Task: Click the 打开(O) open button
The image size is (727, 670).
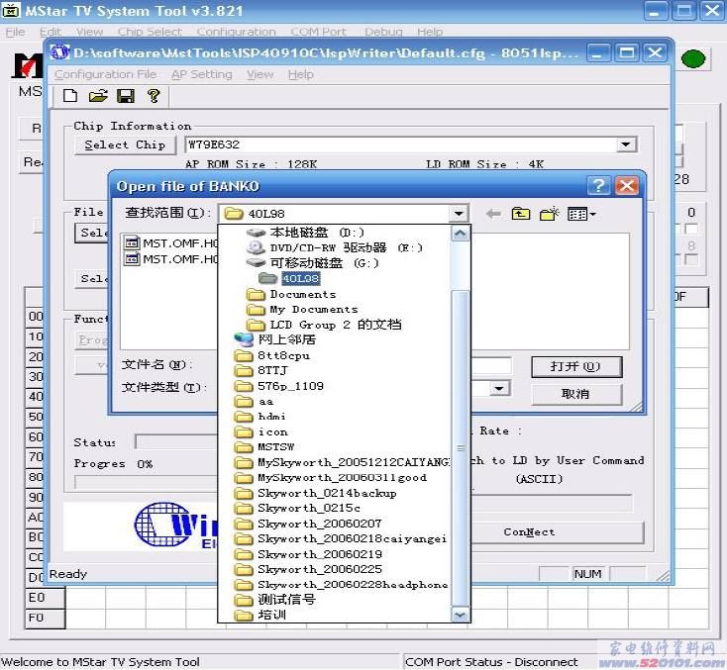Action: coord(575,366)
